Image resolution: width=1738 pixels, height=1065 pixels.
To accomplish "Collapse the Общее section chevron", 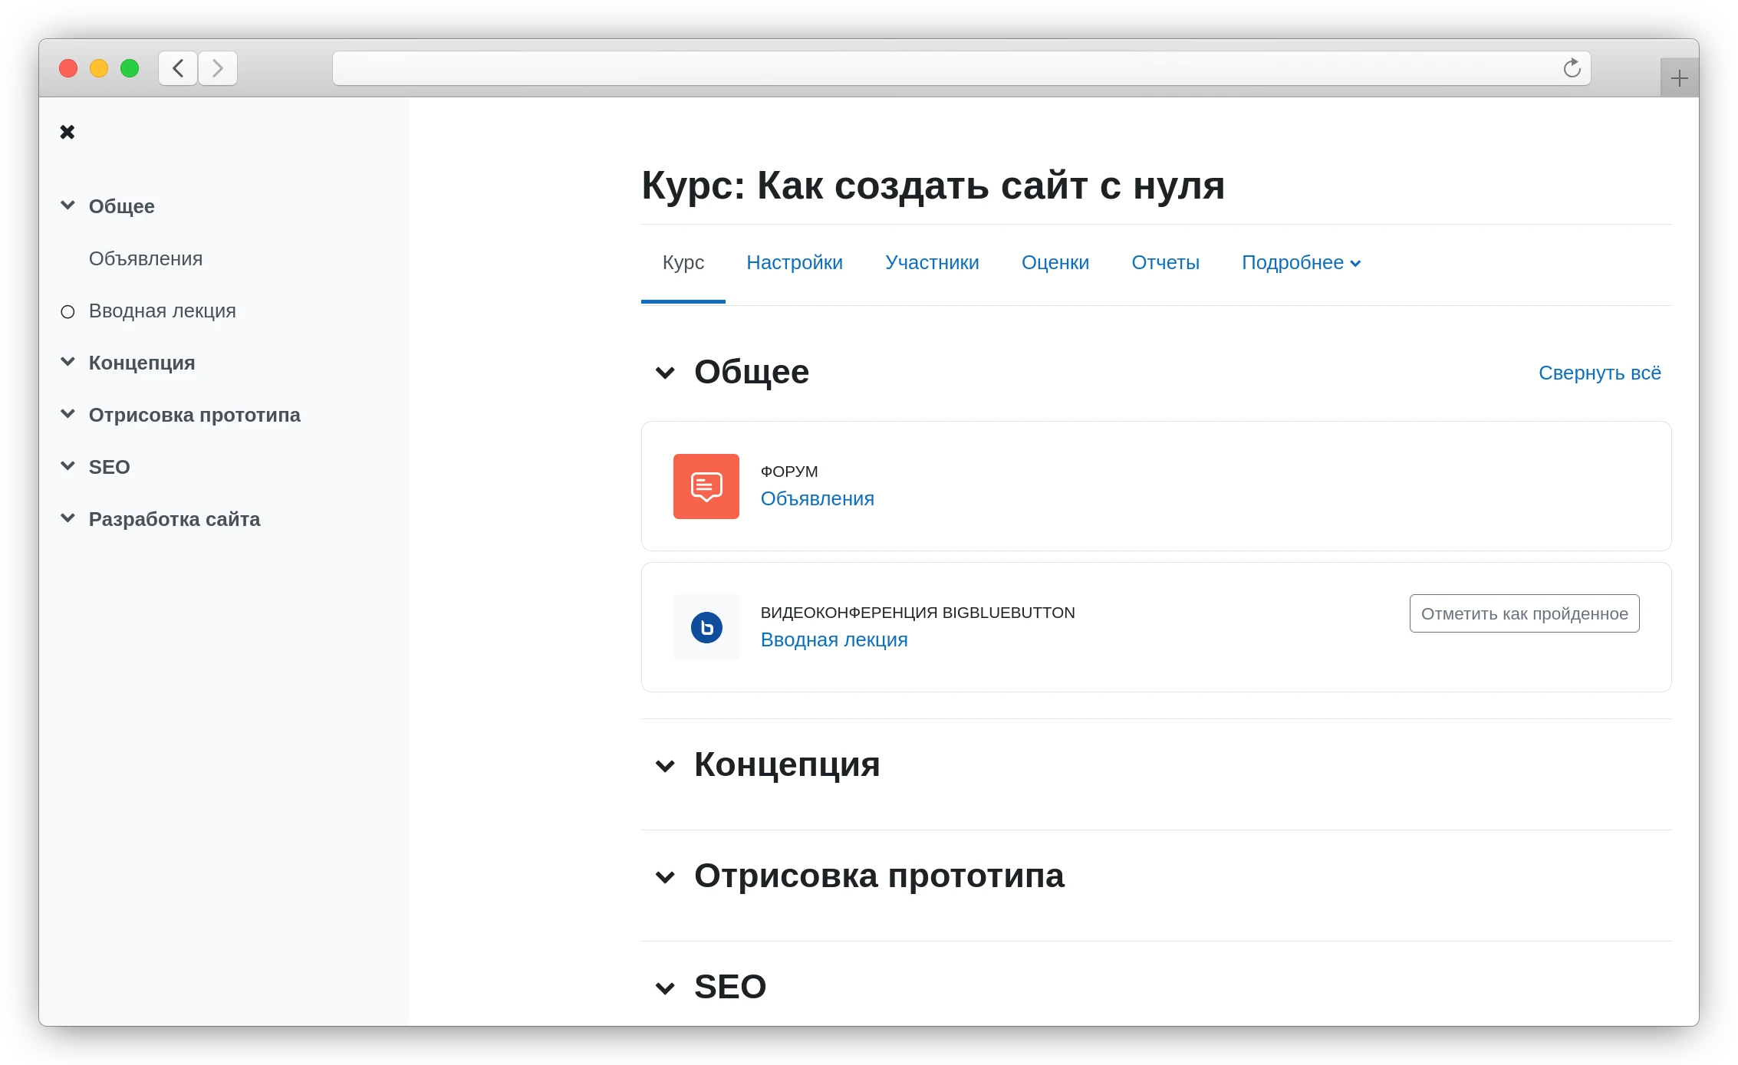I will [666, 373].
